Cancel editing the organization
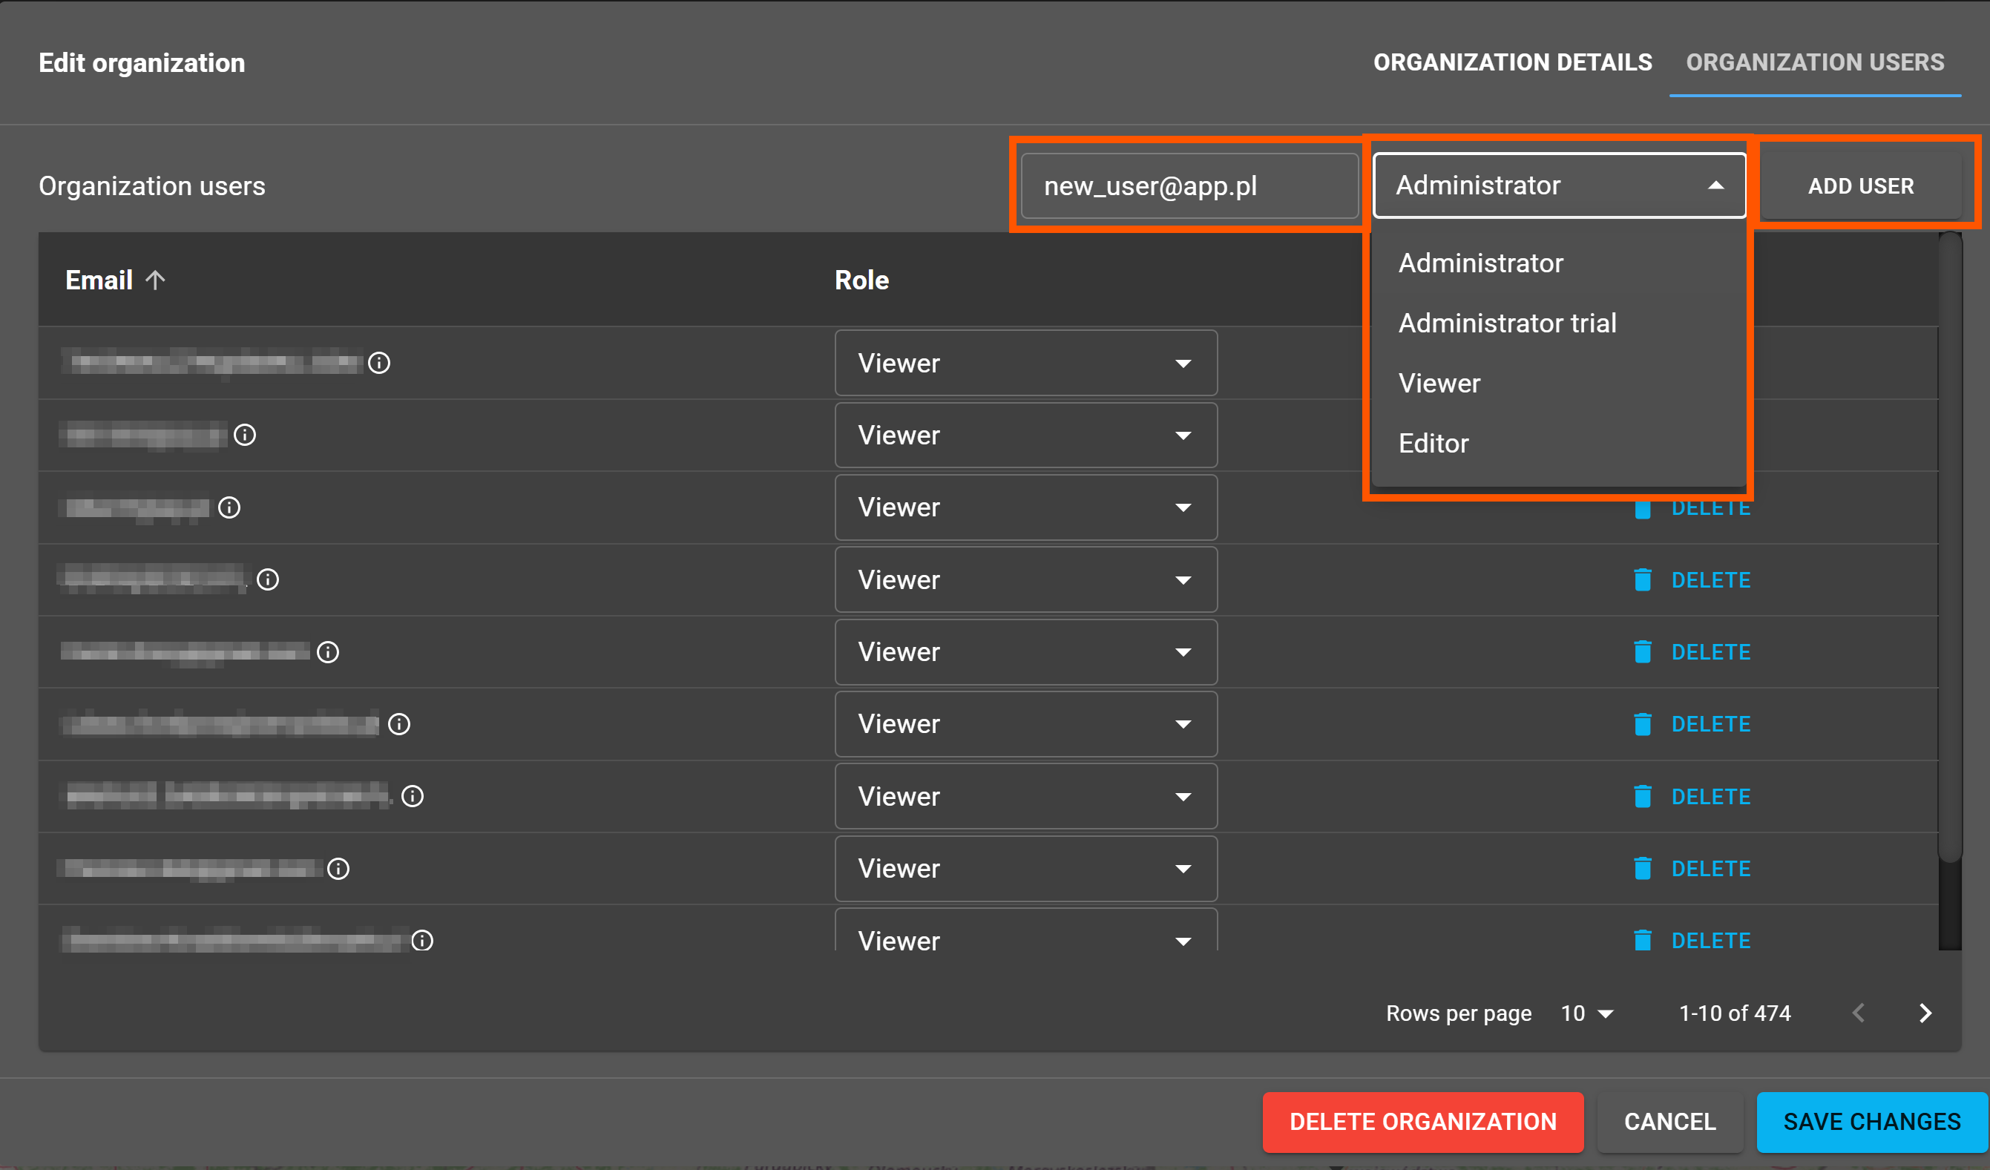This screenshot has height=1170, width=1990. tap(1669, 1122)
